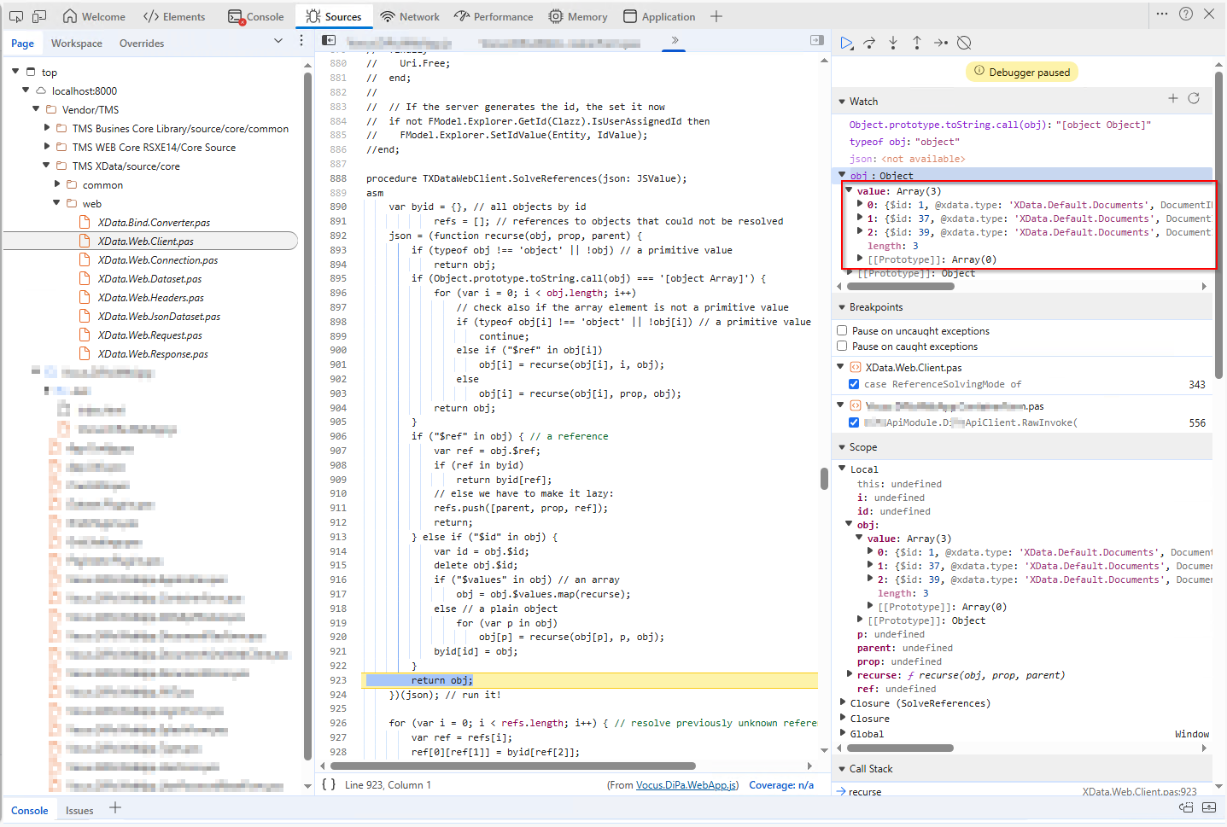Viewport: 1227px width, 827px height.
Task: Click the Step into function icon
Action: (x=893, y=43)
